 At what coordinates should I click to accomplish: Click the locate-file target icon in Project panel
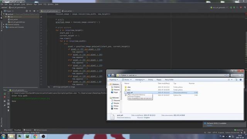click(x=27, y=11)
